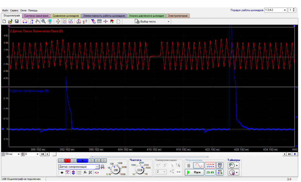This screenshot has height=182, width=301.
Task: Open the Файл menu
Action: point(5,10)
